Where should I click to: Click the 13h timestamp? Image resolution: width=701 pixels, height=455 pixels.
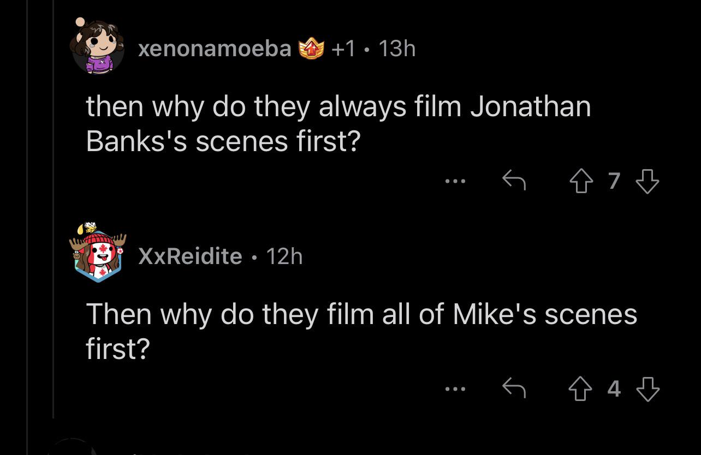(396, 49)
